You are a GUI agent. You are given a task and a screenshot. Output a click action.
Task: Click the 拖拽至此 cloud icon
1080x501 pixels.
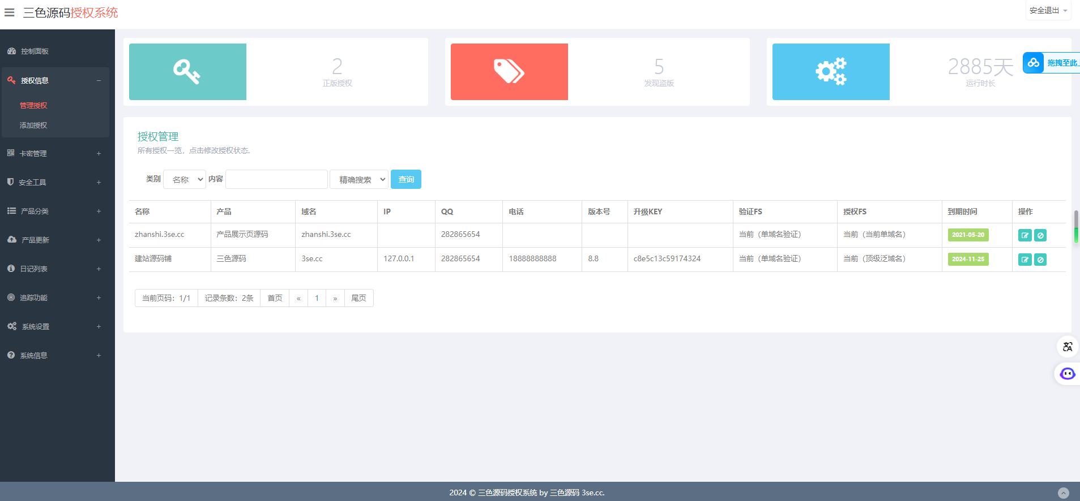click(x=1034, y=63)
